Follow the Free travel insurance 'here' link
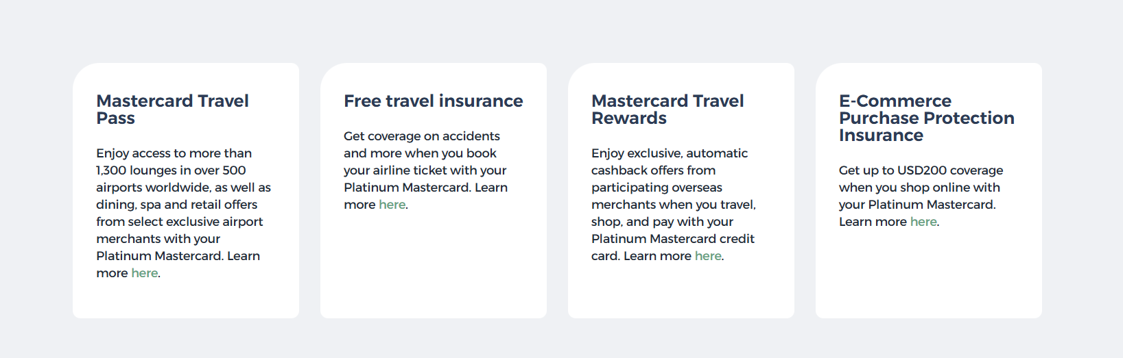1123x358 pixels. pos(392,205)
